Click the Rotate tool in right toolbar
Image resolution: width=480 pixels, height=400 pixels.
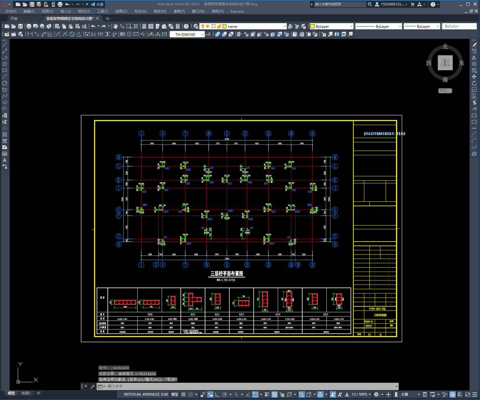click(474, 83)
